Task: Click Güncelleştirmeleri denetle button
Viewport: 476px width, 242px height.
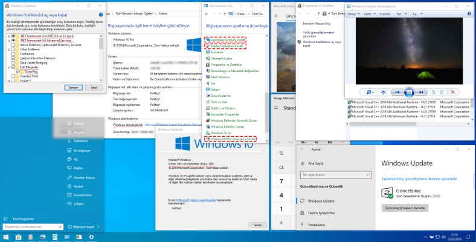Action: 405,208
